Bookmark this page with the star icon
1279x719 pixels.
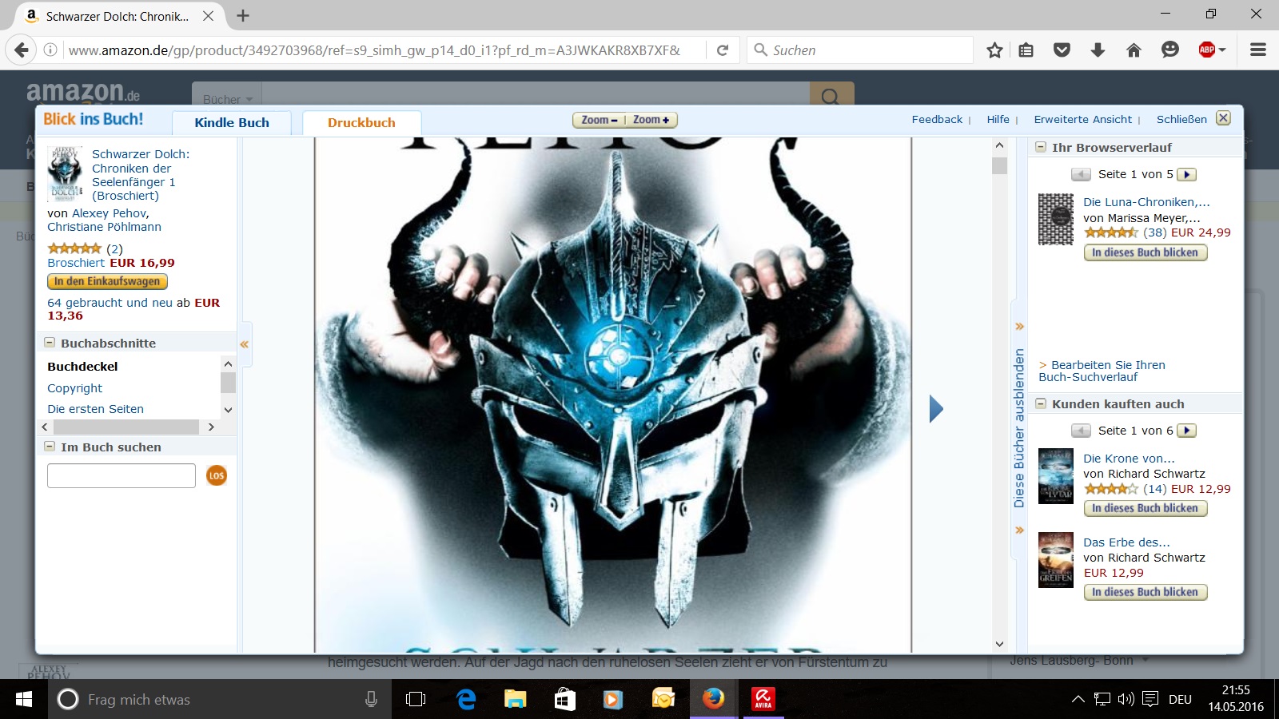[994, 50]
